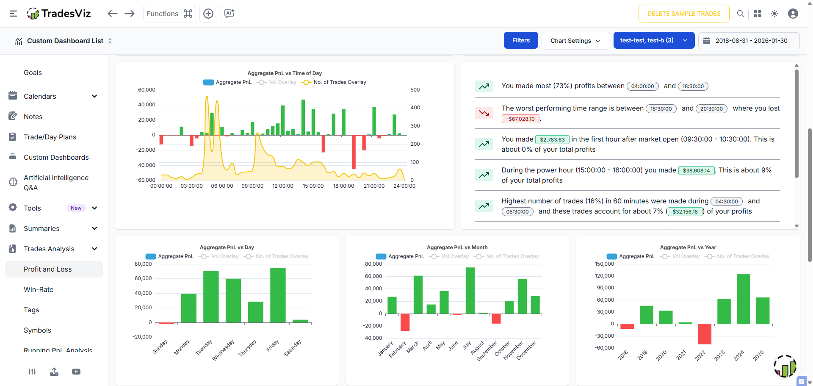Open Notes from the sidebar

tap(33, 117)
